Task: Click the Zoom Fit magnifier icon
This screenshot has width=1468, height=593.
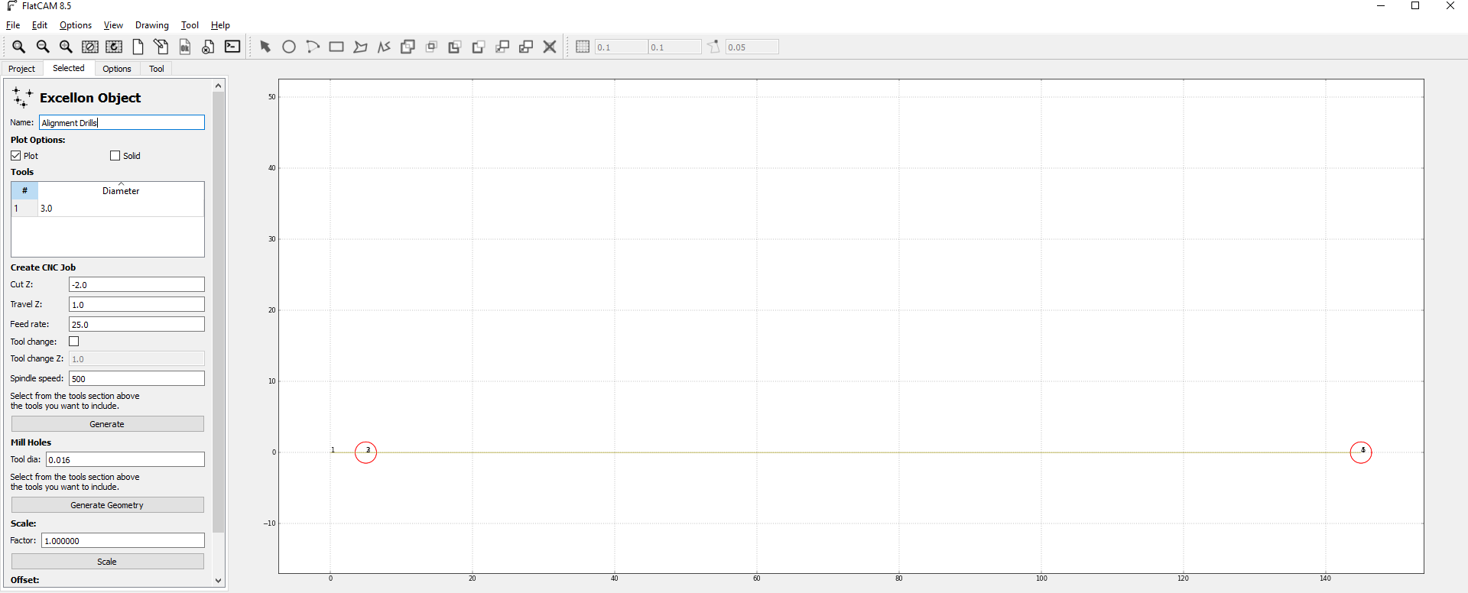Action: [x=18, y=47]
